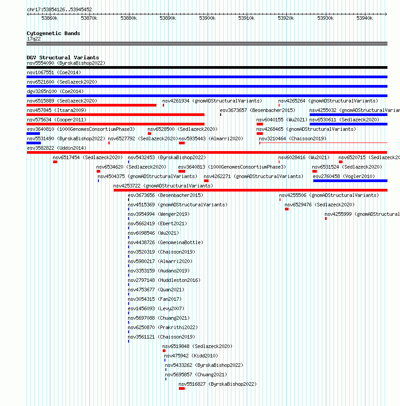Click the chr17:53854126..53945452 coordinates text
Viewport: 400px width, 406px height.
pyautogui.click(x=59, y=9)
